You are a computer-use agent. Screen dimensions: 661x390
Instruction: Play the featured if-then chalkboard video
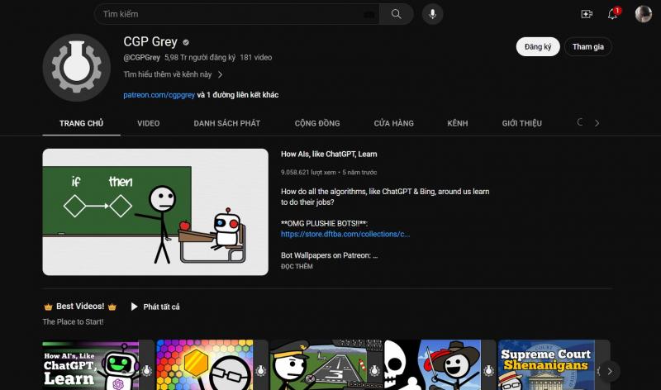pos(155,212)
